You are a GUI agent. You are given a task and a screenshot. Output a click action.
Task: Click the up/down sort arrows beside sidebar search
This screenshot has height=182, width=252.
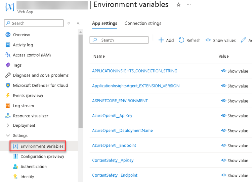click(x=69, y=23)
